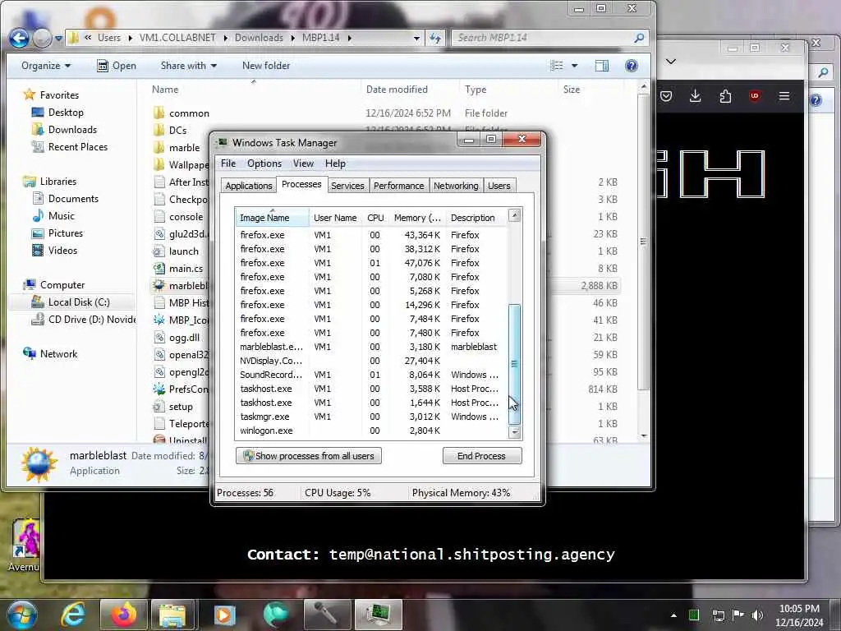Open the address bar history dropdown arrow

click(416, 38)
